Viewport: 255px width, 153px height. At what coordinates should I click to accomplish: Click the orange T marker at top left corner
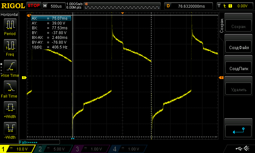(29, 15)
